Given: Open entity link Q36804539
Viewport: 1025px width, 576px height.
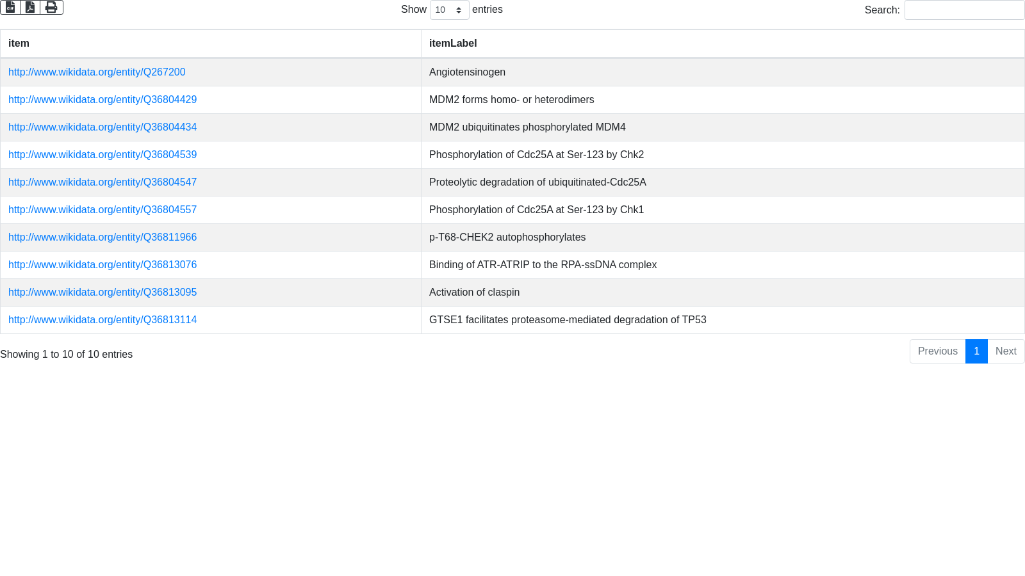Looking at the screenshot, I should point(102,155).
